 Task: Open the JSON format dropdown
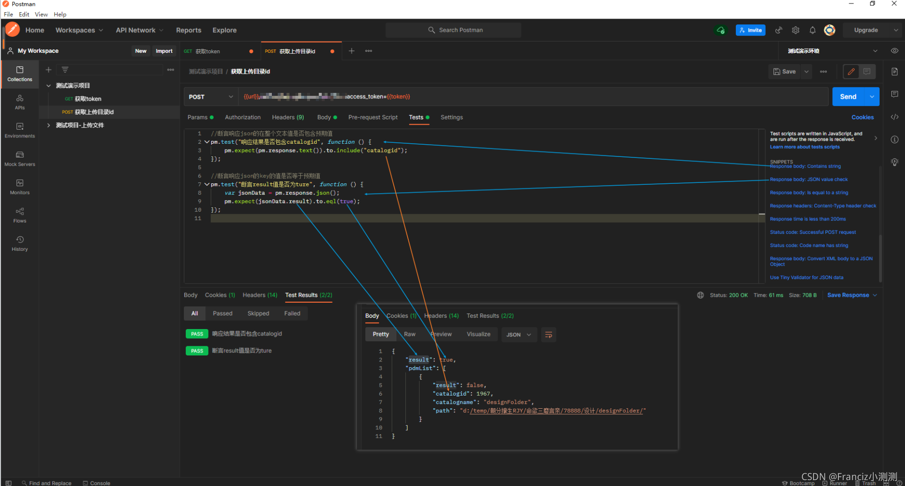519,335
